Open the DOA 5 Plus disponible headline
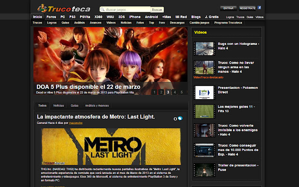The width and height of the screenshot is (299, 187). click(88, 87)
